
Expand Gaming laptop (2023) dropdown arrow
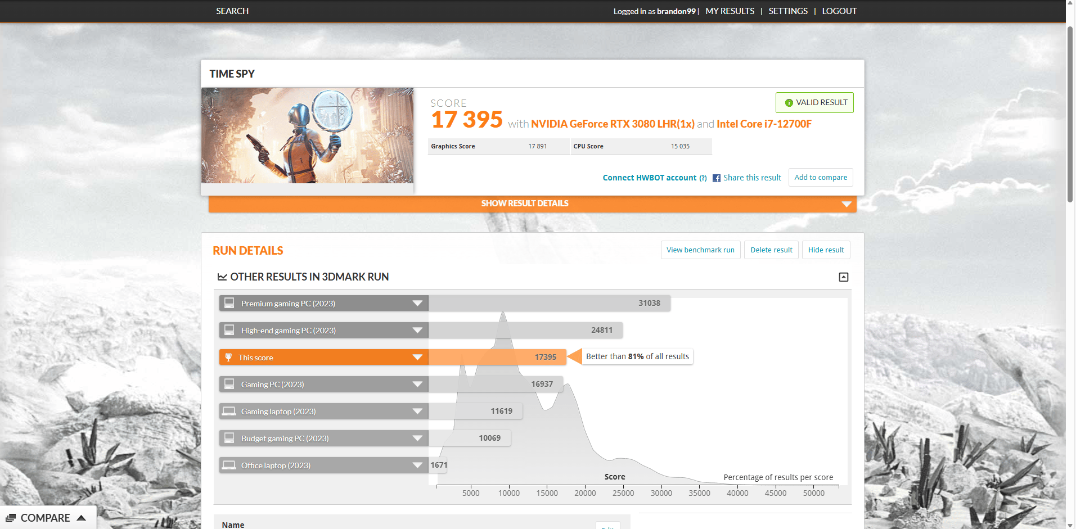[x=417, y=411]
